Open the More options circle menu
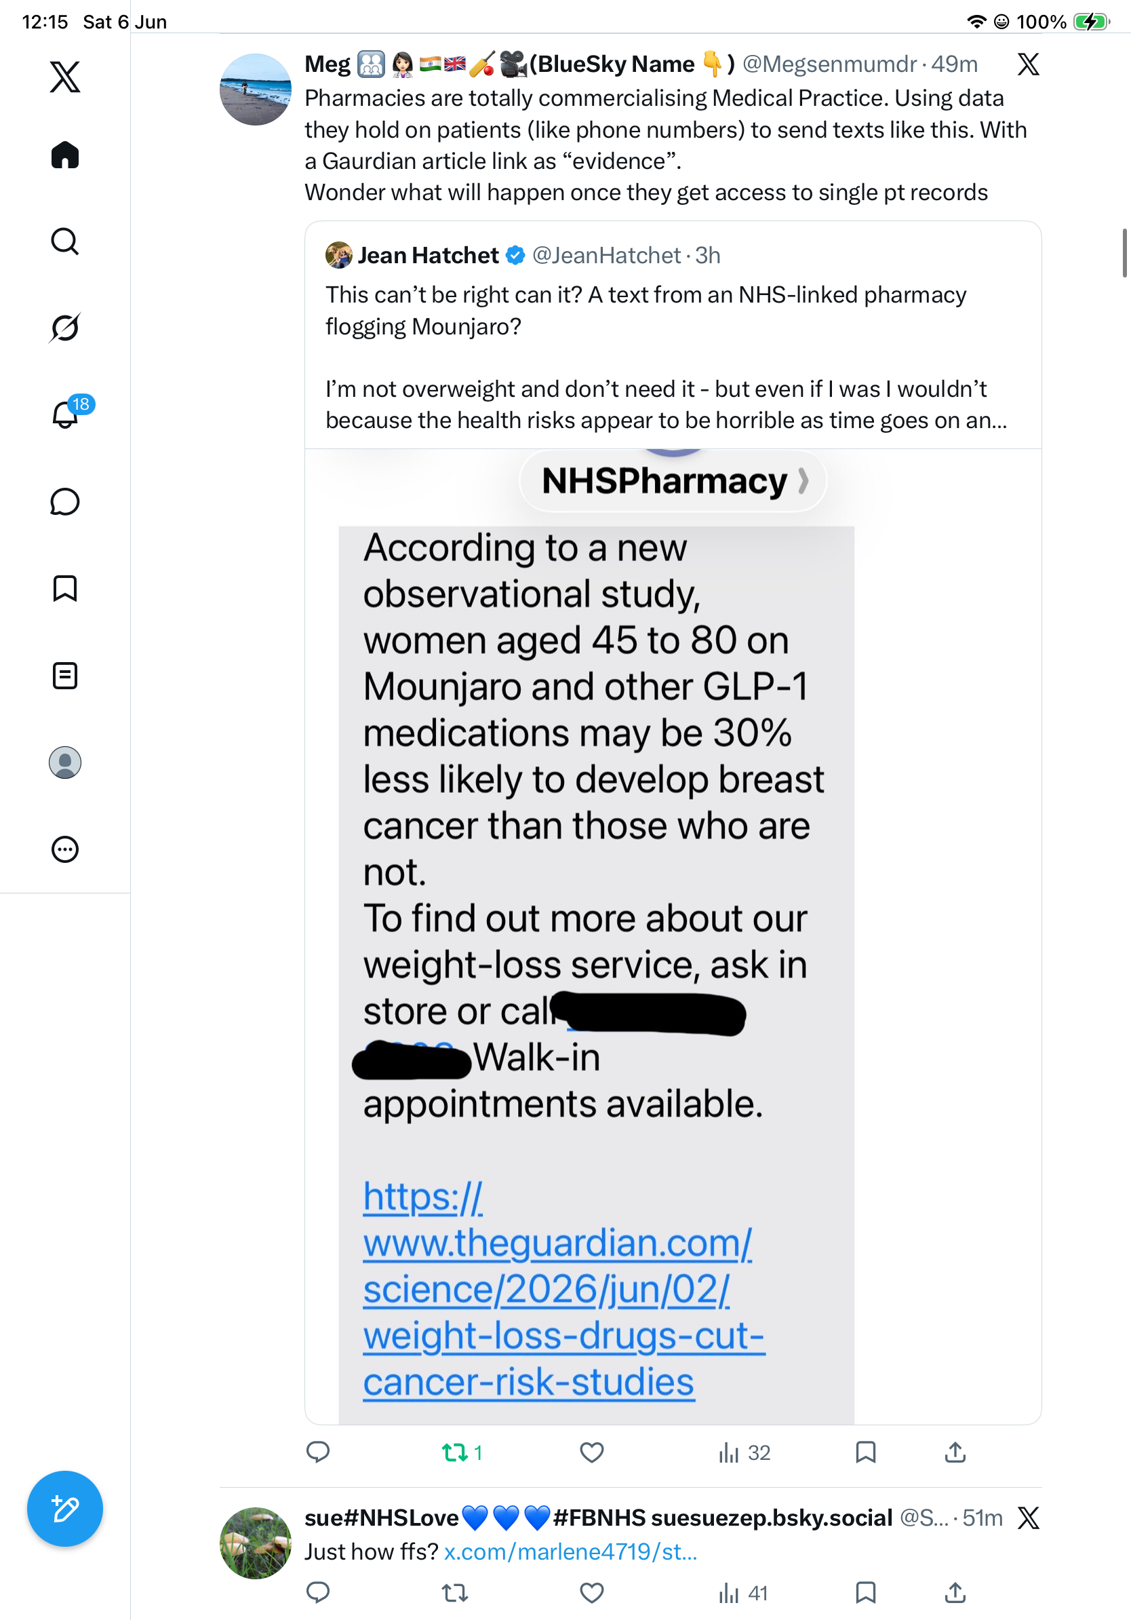Viewport: 1131px width, 1620px height. click(x=65, y=849)
